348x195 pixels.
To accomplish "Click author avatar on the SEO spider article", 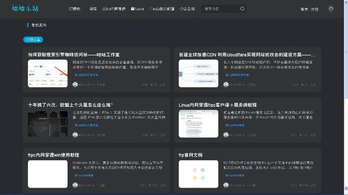I will [x=75, y=85].
